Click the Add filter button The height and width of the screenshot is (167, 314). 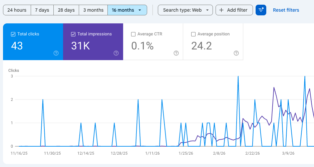pos(234,10)
